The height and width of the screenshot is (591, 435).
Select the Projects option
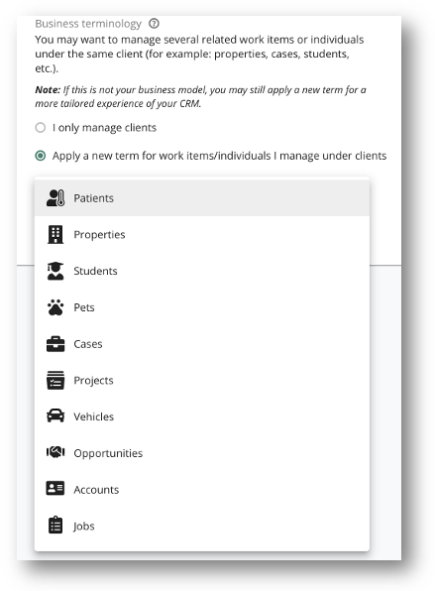click(202, 380)
